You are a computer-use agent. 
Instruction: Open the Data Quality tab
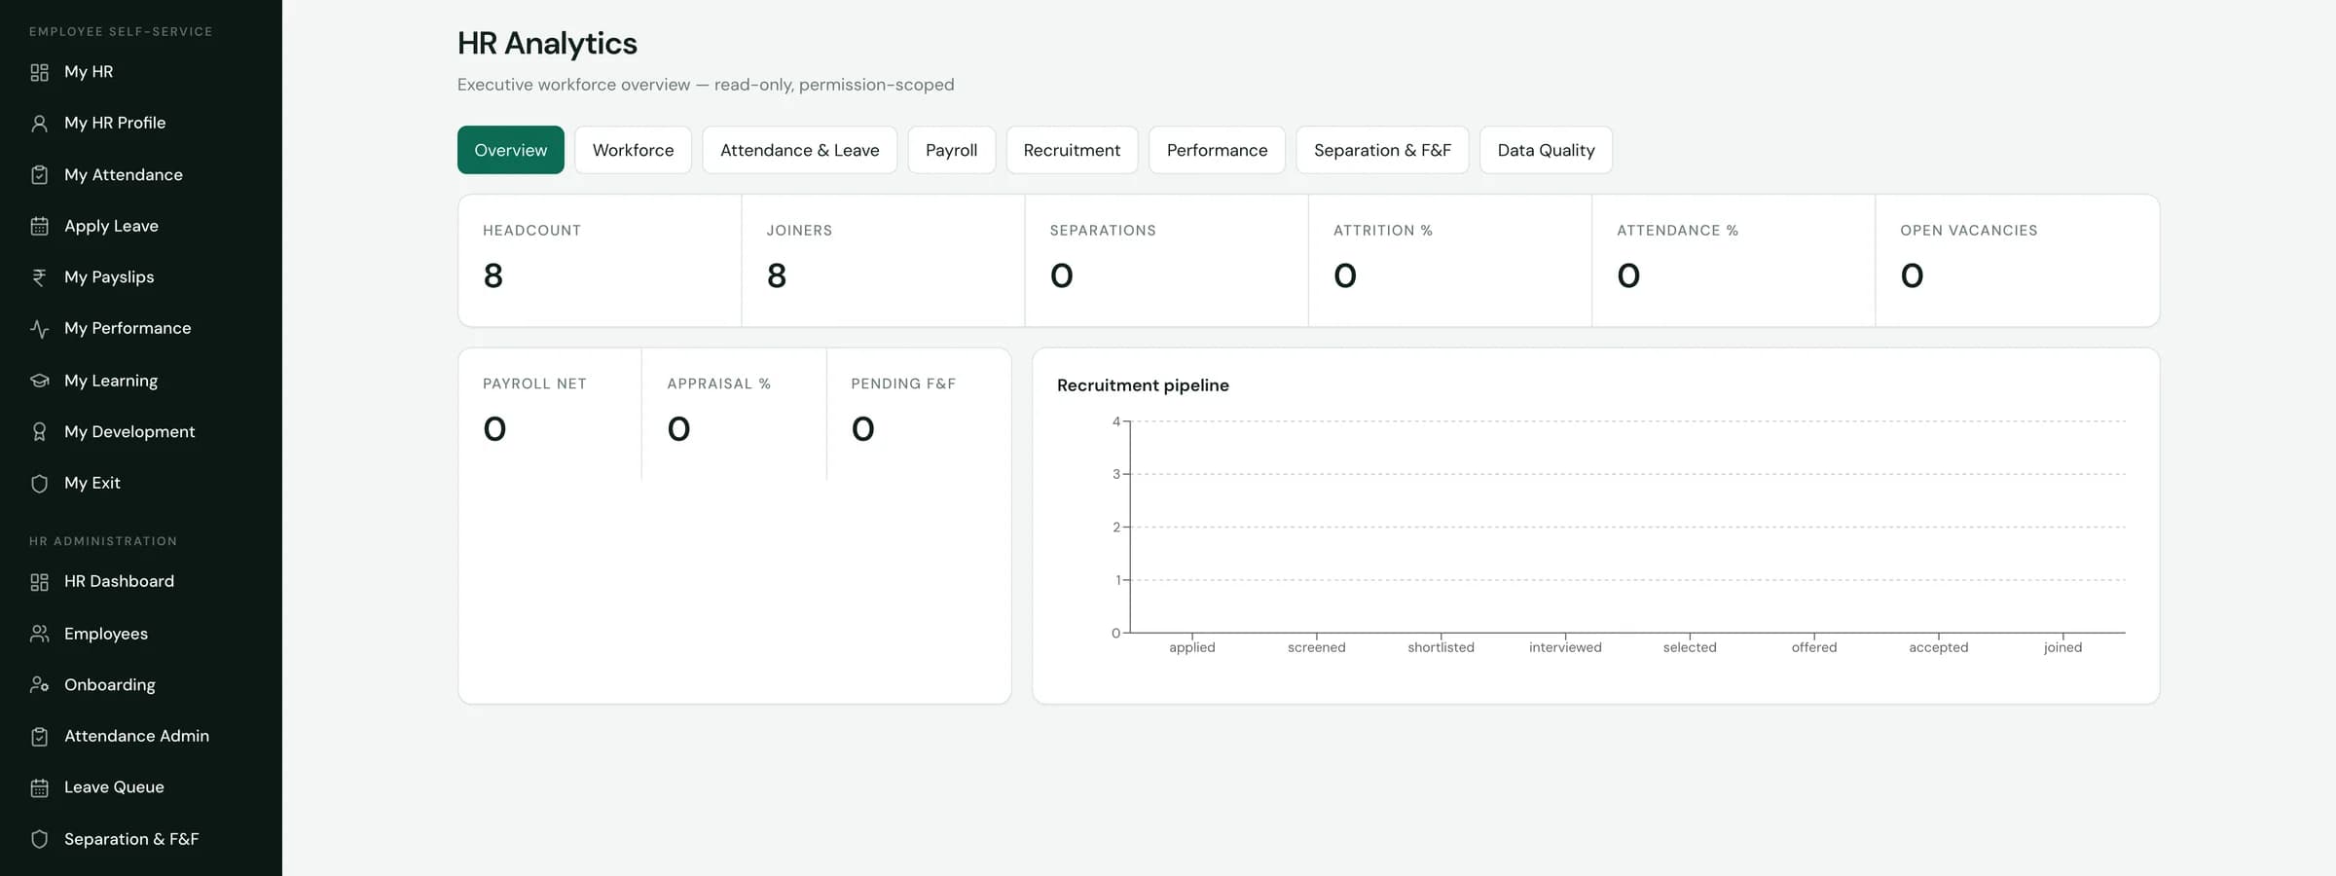click(x=1546, y=150)
